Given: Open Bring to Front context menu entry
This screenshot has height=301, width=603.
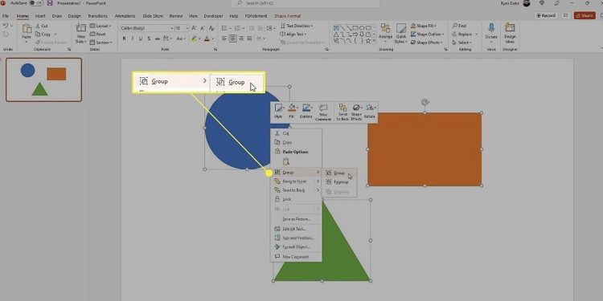Looking at the screenshot, I should [297, 181].
